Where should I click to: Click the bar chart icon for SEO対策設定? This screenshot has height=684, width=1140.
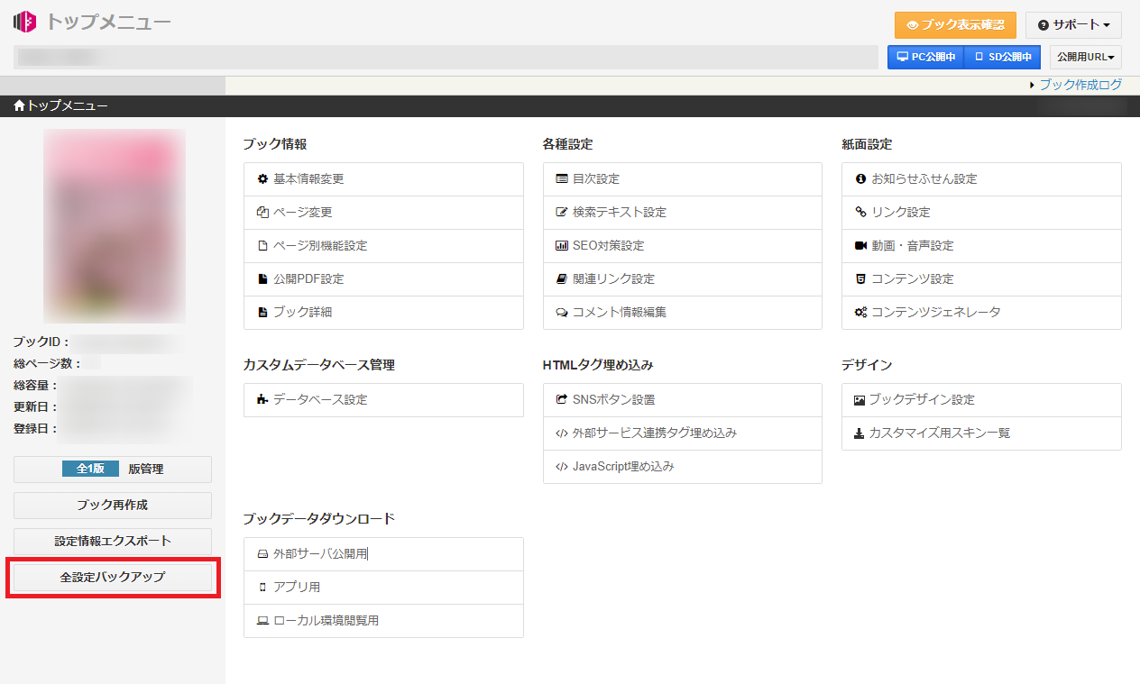[x=562, y=246]
